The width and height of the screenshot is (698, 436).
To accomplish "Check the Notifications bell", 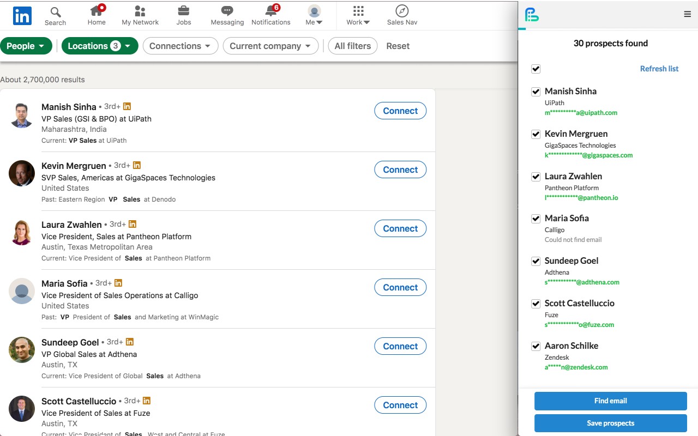I will (270, 11).
